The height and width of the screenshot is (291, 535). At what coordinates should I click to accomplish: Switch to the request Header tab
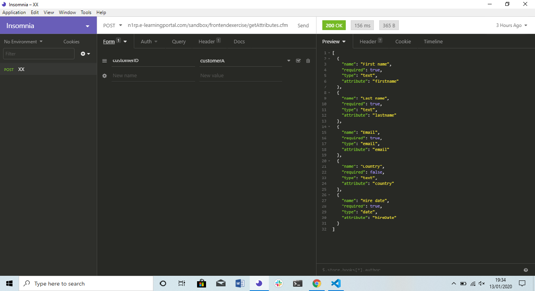(x=210, y=41)
